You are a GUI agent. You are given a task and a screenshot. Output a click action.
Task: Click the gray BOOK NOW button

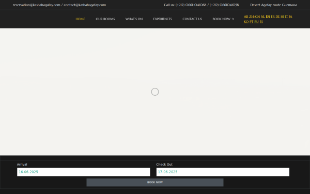pyautogui.click(x=155, y=182)
